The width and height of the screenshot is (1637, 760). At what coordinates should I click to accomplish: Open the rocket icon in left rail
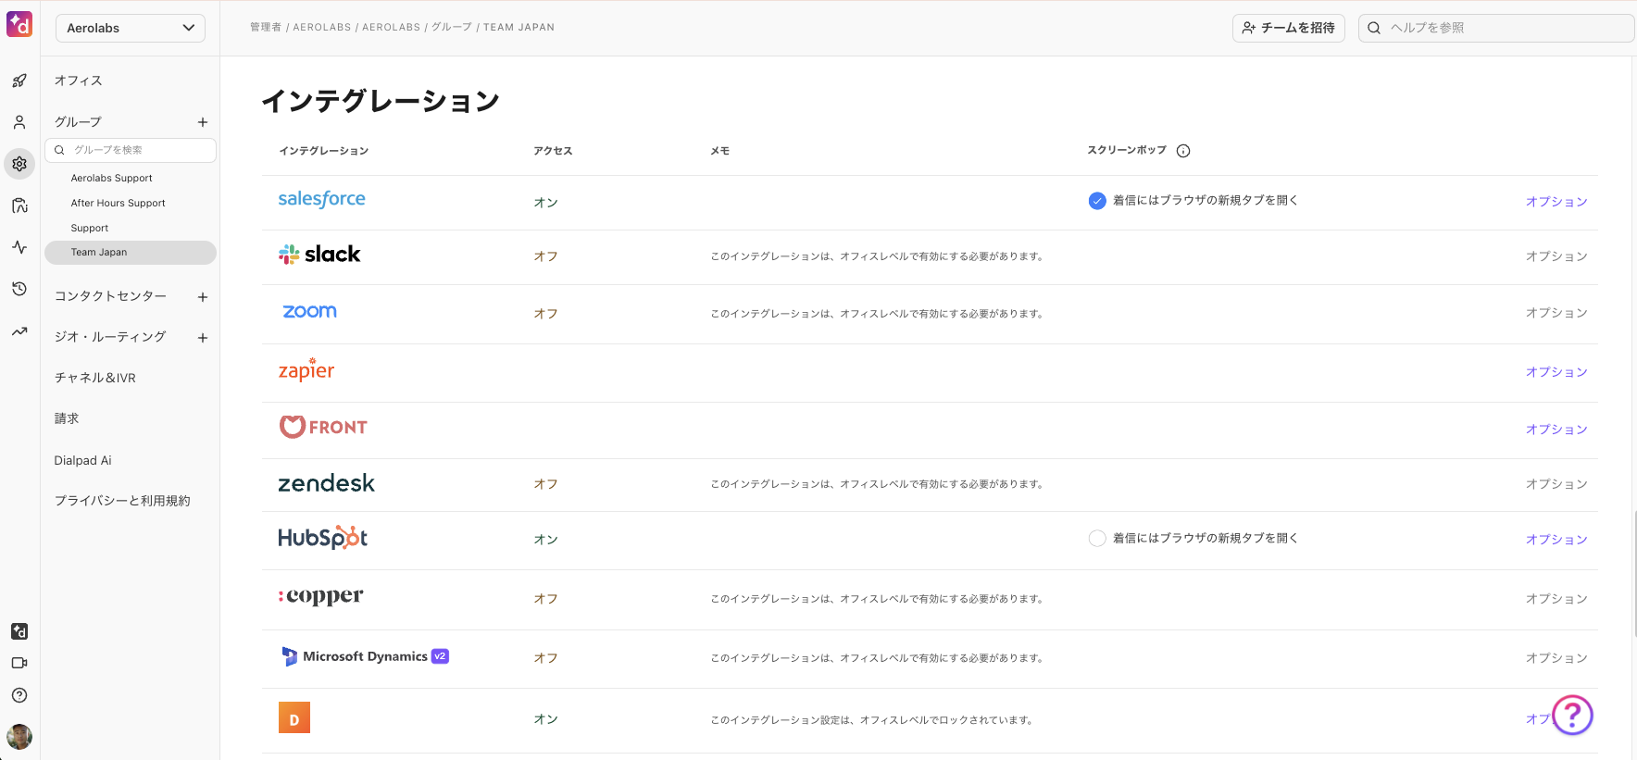point(19,81)
